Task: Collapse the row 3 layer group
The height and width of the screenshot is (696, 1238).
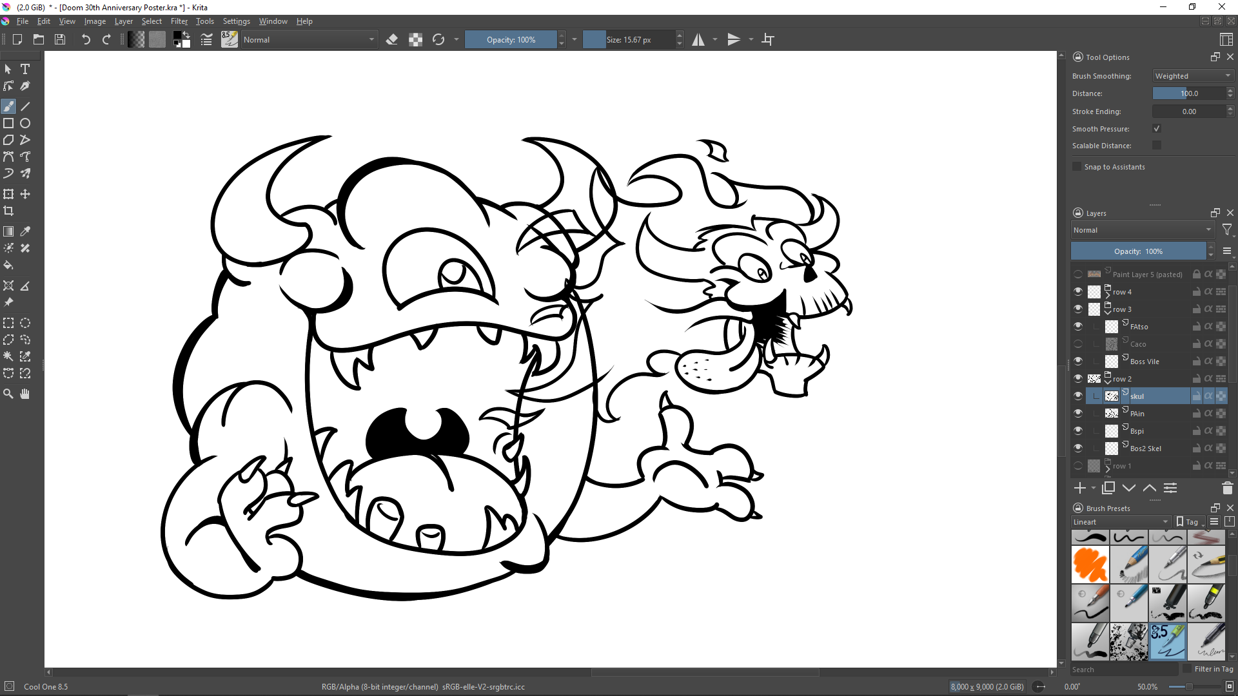Action: pos(1108,312)
